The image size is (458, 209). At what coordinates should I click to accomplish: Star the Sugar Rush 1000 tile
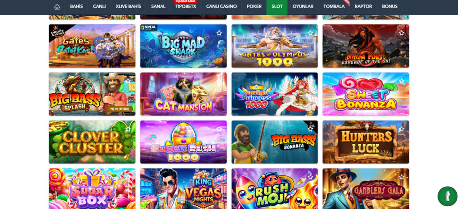pyautogui.click(x=219, y=129)
